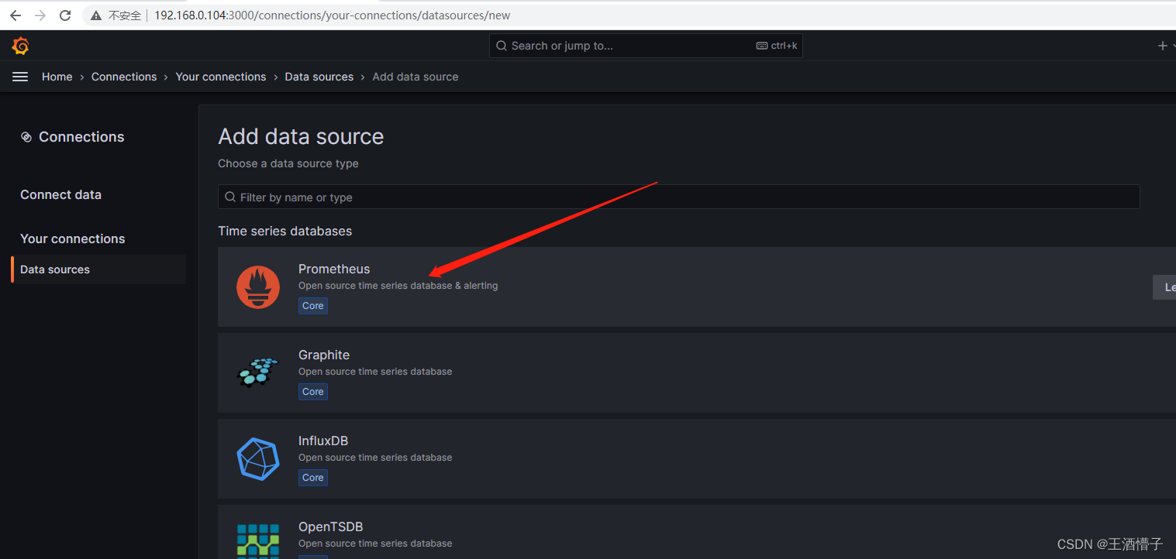The width and height of the screenshot is (1176, 559).
Task: Focus the Filter by name or type field
Action: click(x=678, y=197)
